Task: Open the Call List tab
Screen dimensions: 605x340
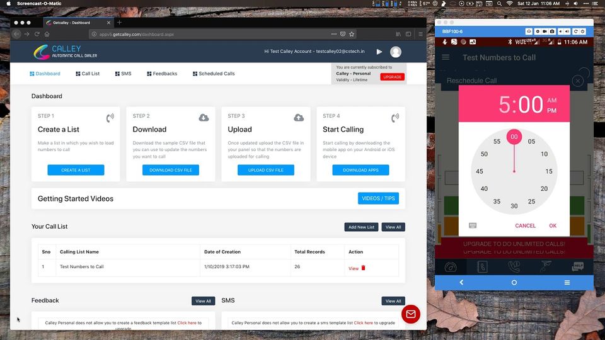Action: click(88, 74)
